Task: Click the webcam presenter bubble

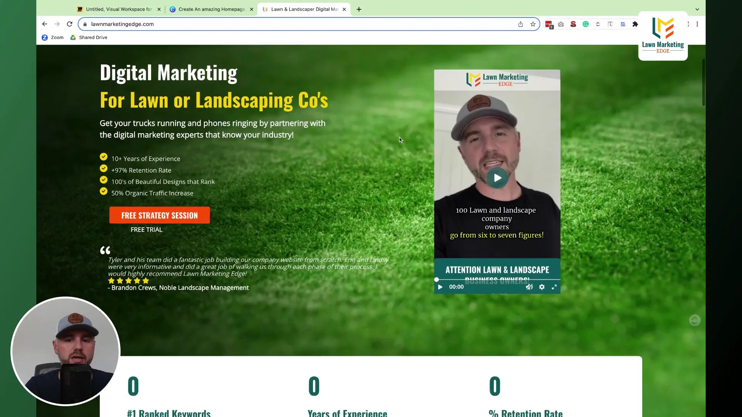Action: point(65,351)
